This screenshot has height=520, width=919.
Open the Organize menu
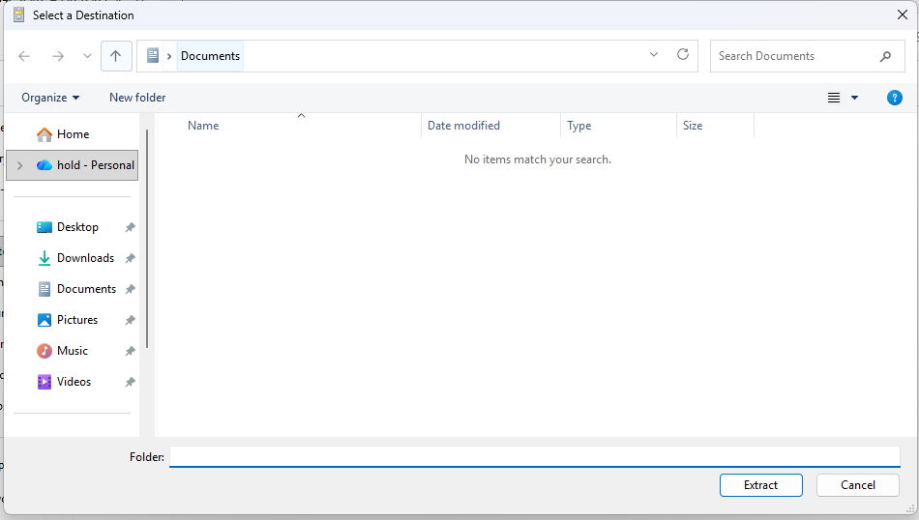pos(50,98)
